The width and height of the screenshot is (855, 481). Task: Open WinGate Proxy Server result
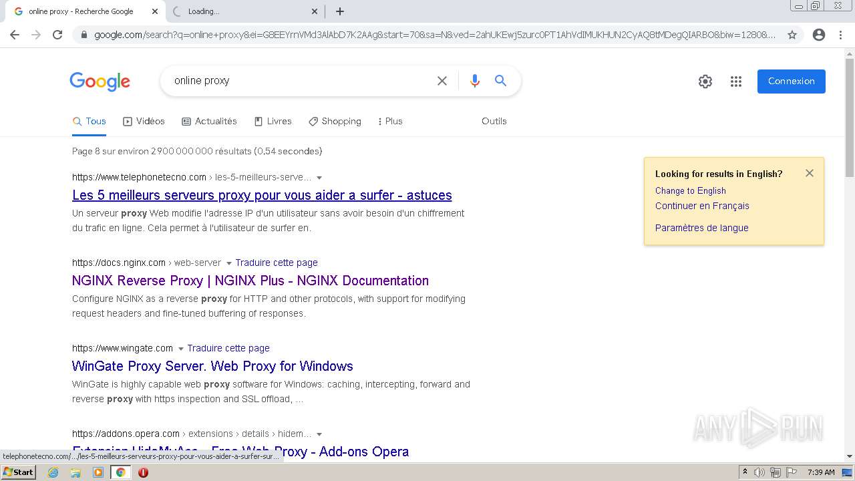[x=212, y=366]
